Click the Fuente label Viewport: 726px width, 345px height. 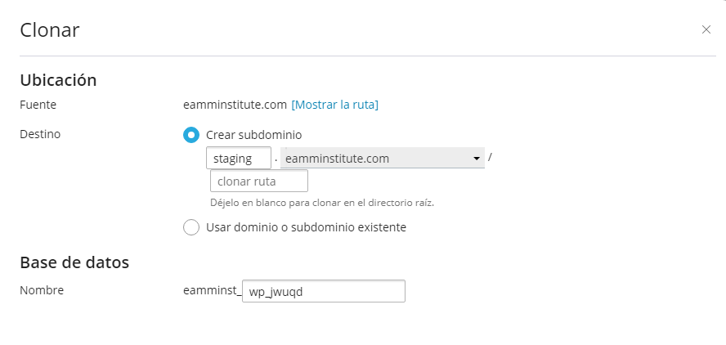[x=38, y=105]
